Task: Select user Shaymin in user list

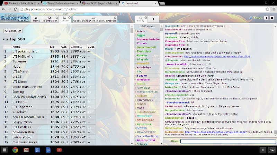Action: [x=143, y=59]
